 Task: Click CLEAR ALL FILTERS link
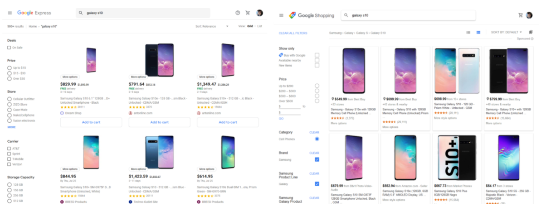(x=293, y=33)
